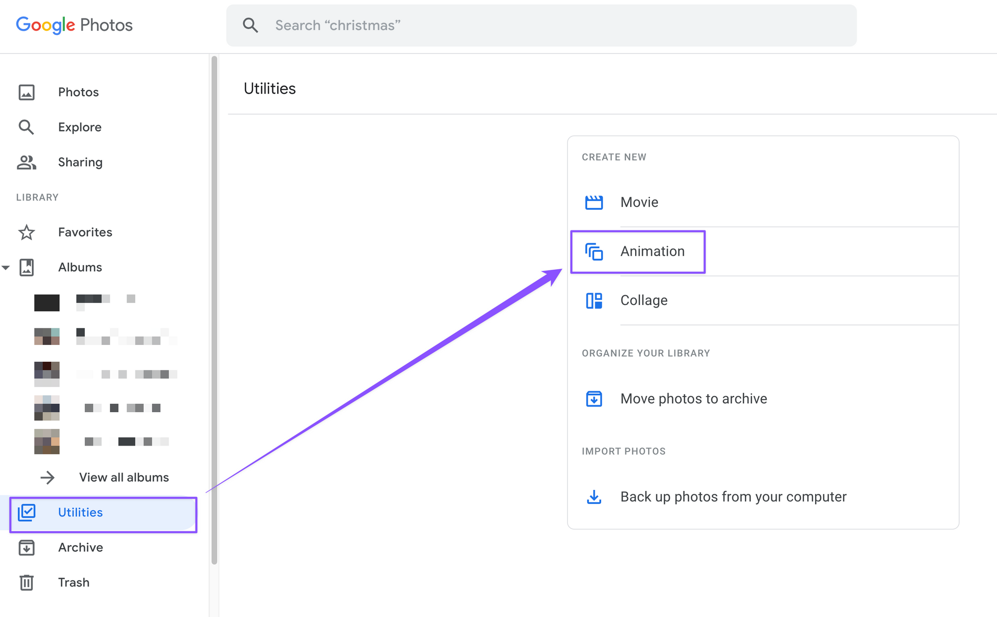Click the Google Photos logo
Viewport: 997px width, 617px height.
pos(74,25)
